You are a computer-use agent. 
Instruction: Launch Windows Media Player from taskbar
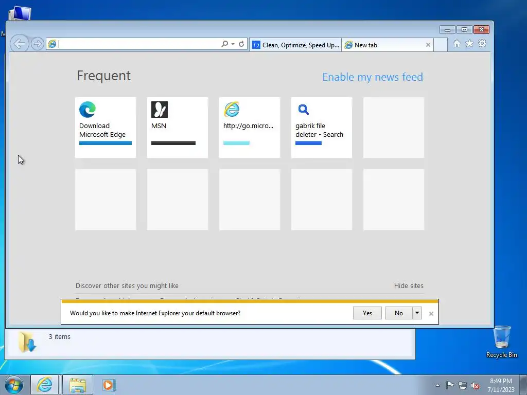coord(109,385)
